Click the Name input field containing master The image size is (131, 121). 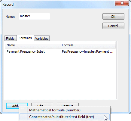pos(34,16)
